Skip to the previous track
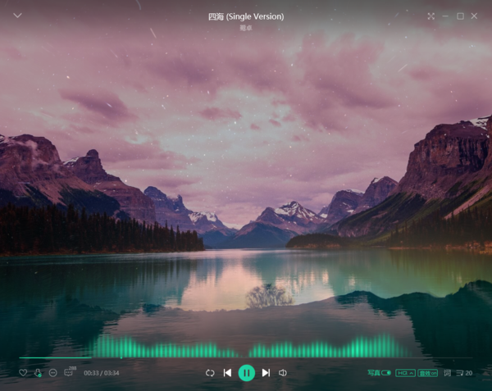 click(227, 373)
